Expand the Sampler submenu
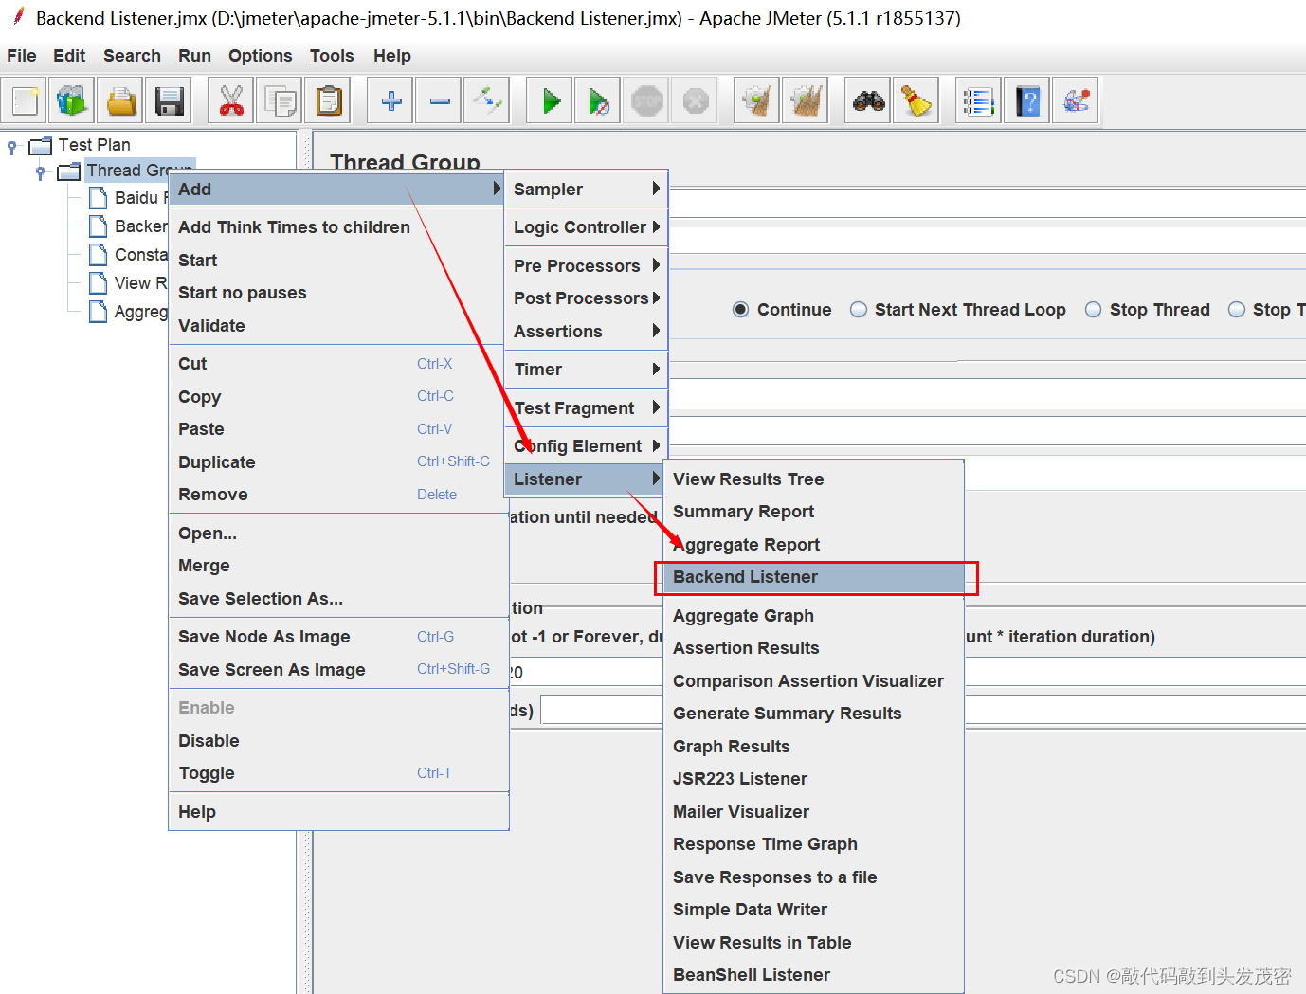1306x994 pixels. pos(586,189)
